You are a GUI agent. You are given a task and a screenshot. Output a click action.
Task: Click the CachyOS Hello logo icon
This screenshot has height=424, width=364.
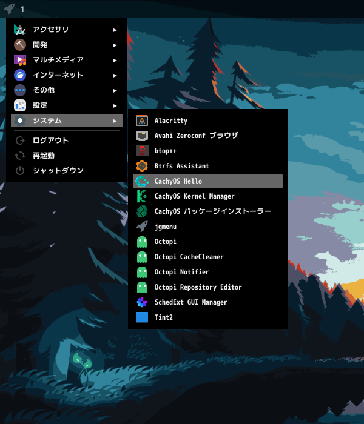[x=142, y=181]
